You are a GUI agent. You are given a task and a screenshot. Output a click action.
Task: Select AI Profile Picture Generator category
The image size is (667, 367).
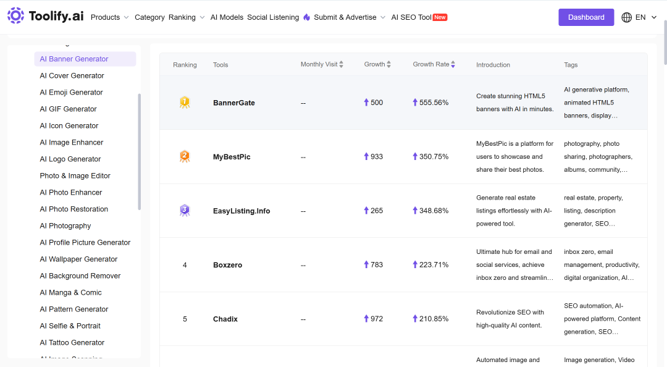click(85, 242)
